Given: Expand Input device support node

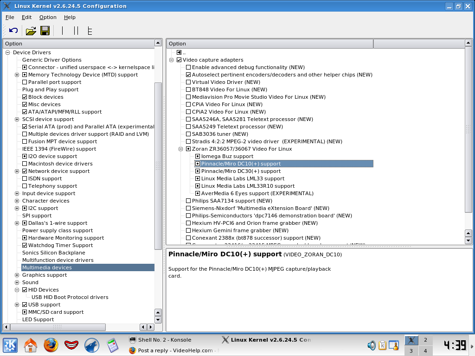Looking at the screenshot, I should tap(17, 193).
